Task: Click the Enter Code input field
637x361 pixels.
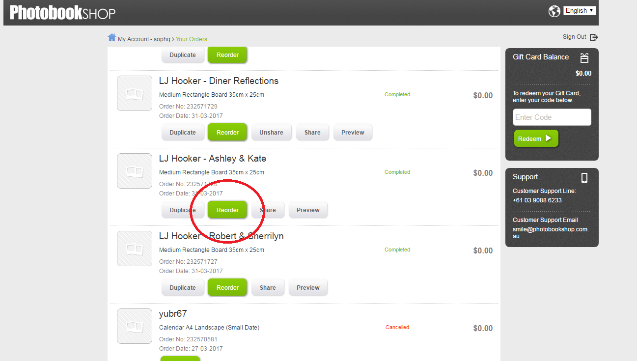Action: point(552,117)
